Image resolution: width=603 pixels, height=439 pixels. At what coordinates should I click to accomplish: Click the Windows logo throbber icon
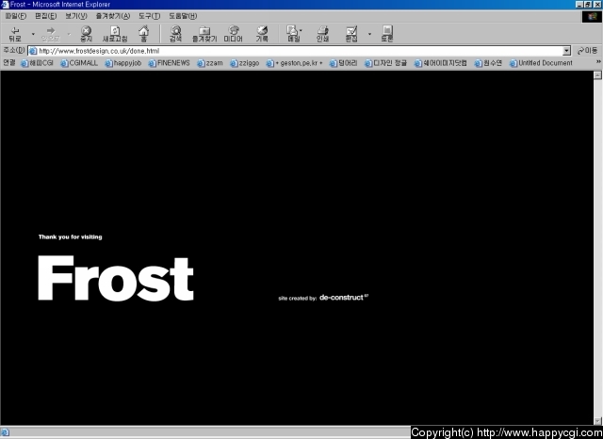(592, 17)
